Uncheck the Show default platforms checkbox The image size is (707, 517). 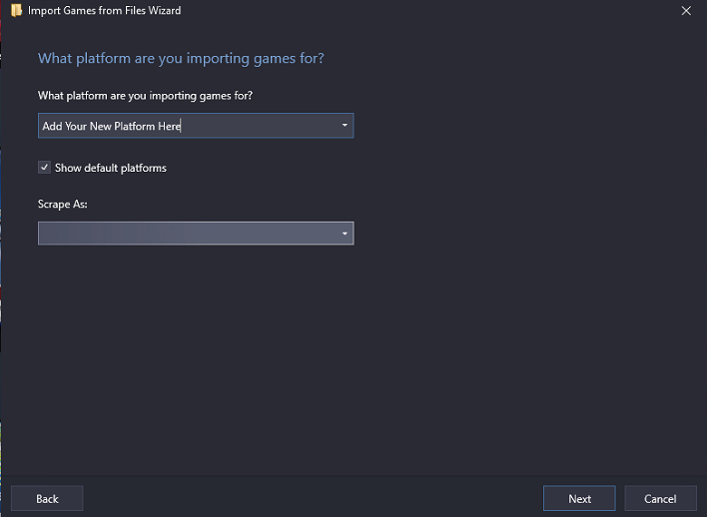click(44, 168)
